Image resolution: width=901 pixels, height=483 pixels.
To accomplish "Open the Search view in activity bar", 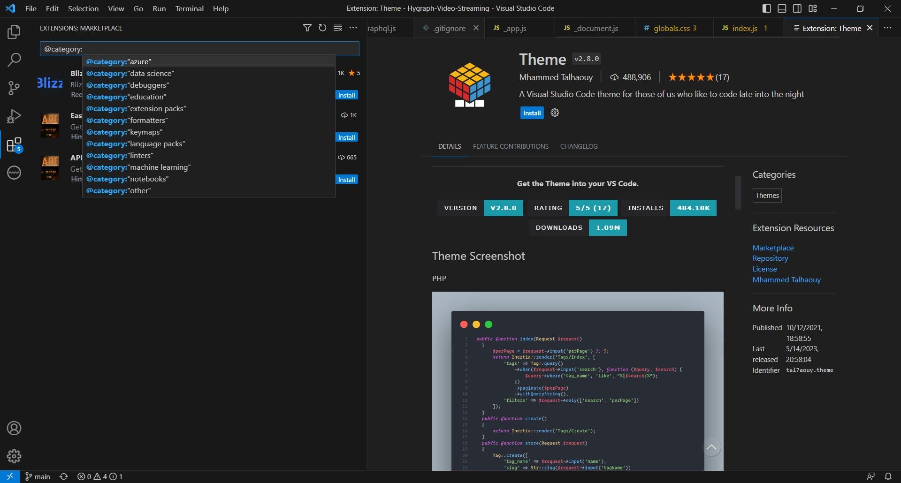I will point(14,60).
